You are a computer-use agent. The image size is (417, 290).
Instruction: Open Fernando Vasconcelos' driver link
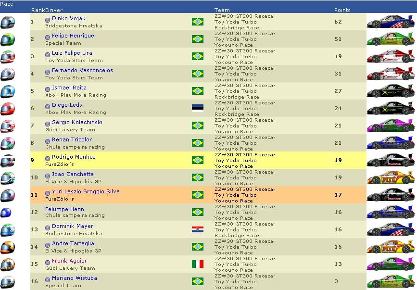click(82, 70)
